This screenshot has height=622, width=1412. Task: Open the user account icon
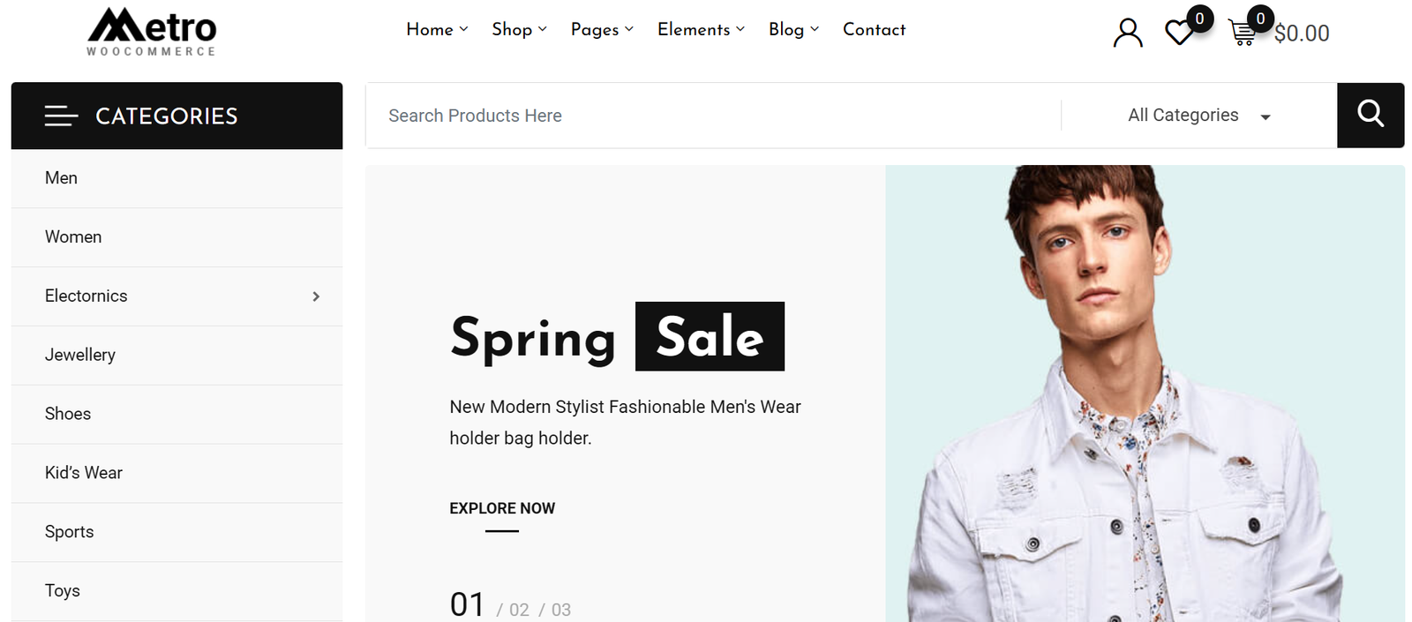click(x=1127, y=33)
